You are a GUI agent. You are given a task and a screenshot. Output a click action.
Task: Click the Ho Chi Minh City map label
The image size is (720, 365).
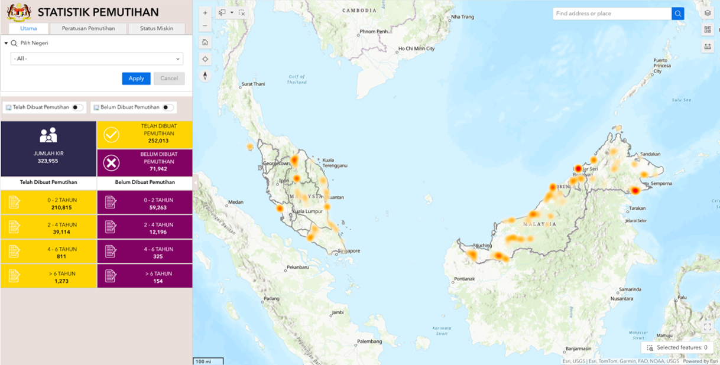coord(416,48)
